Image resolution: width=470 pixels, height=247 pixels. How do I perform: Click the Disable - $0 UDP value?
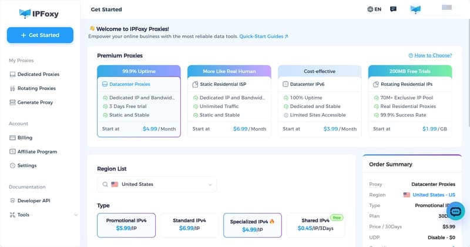coord(441,238)
